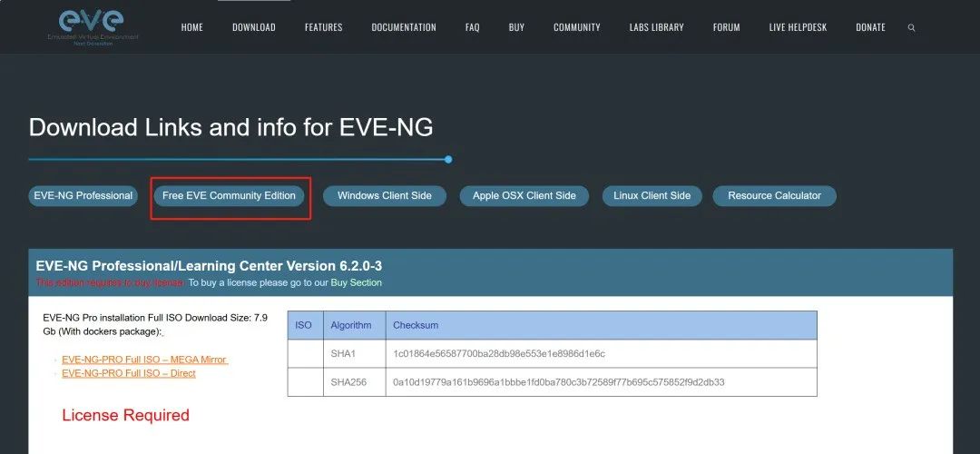Click the EVE-NG Professional button
Screen dimensions: 980x454
83,196
